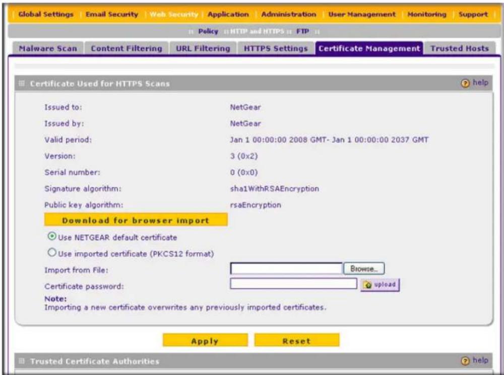
Task: Click the Certificate password field
Action: [293, 284]
